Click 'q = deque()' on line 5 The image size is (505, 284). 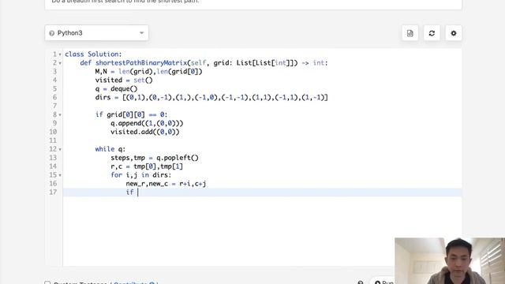click(116, 88)
